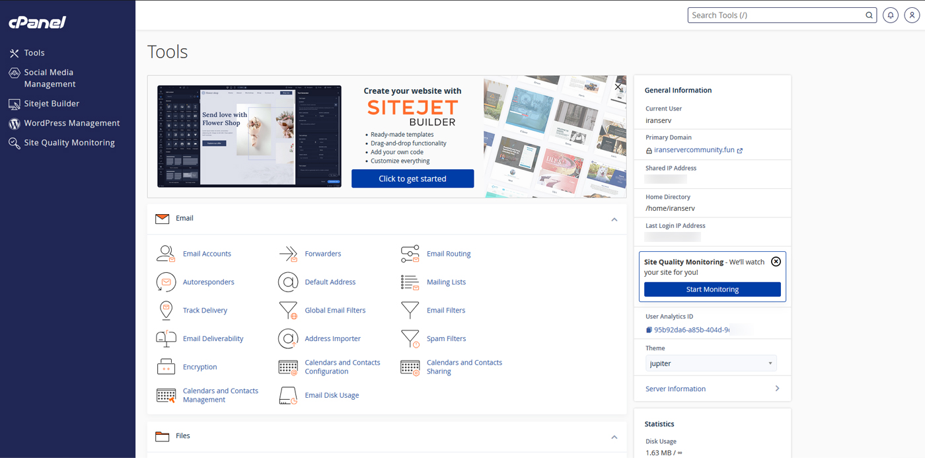Collapse the Files section
Viewport: 925px width, 458px height.
point(614,437)
